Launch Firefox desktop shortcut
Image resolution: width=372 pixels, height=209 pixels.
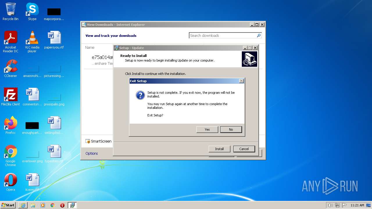10,125
